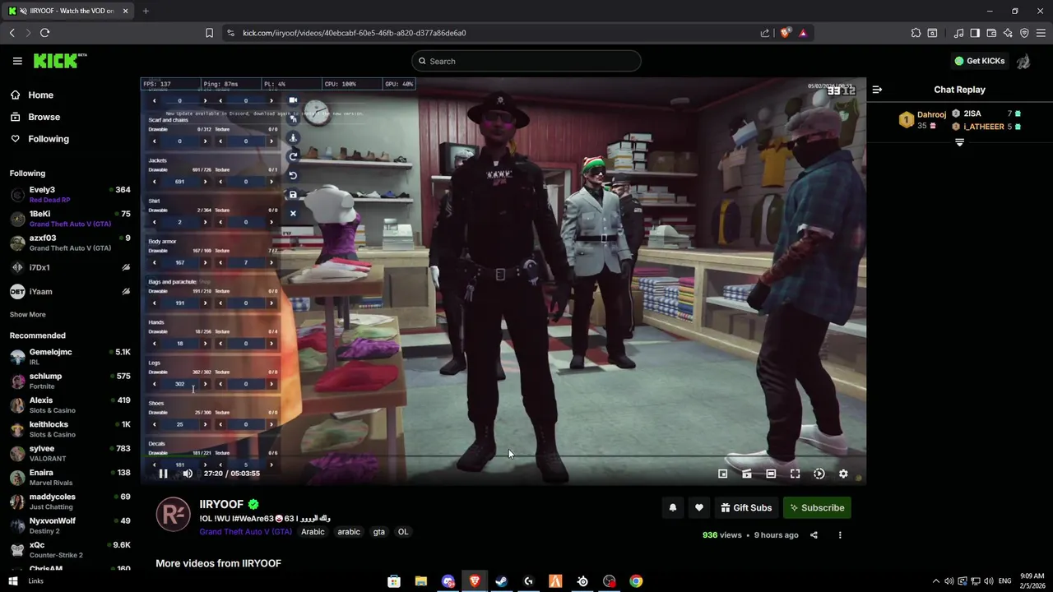Open the Kick hamburger sidebar menu
Image resolution: width=1053 pixels, height=592 pixels.
[x=17, y=61]
